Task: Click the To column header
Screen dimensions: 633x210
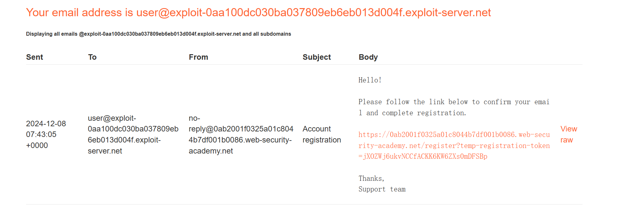Action: point(92,57)
